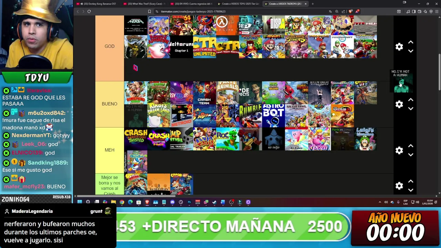Click the GOD tier label
441x248 pixels.
(110, 46)
